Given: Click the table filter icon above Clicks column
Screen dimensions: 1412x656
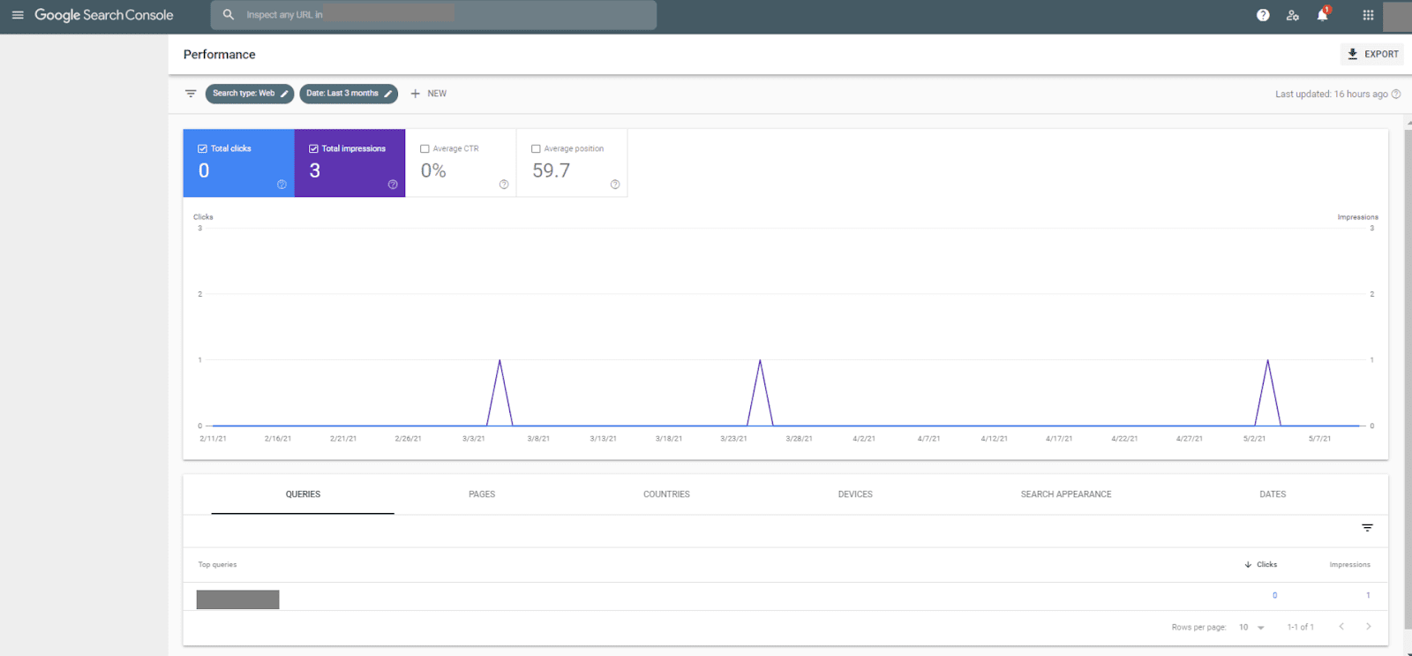Looking at the screenshot, I should (1367, 528).
